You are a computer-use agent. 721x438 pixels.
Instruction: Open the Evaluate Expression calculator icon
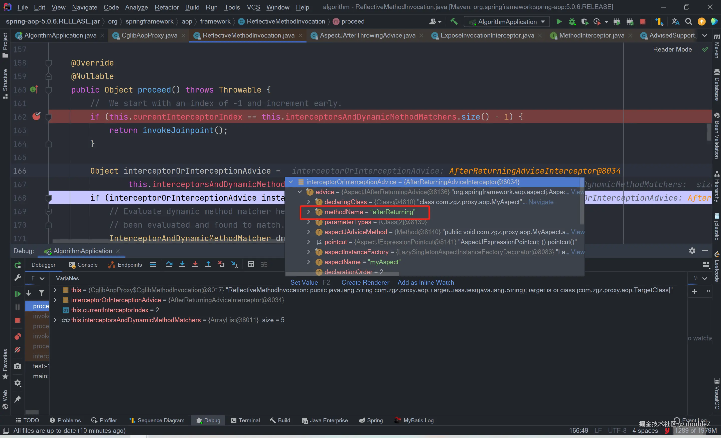(x=251, y=264)
